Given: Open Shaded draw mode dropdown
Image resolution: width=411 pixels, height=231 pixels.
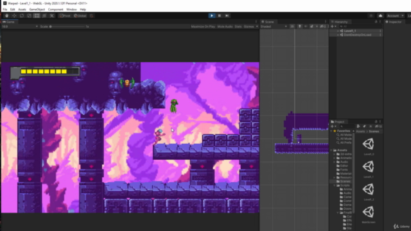Looking at the screenshot, I should [274, 26].
